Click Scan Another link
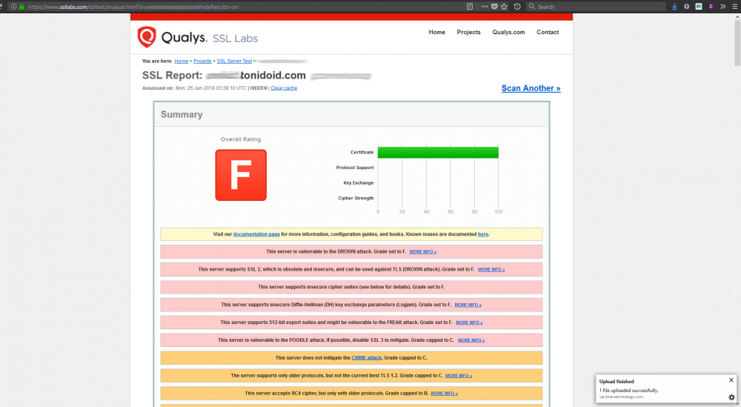The image size is (741, 407). (x=531, y=88)
